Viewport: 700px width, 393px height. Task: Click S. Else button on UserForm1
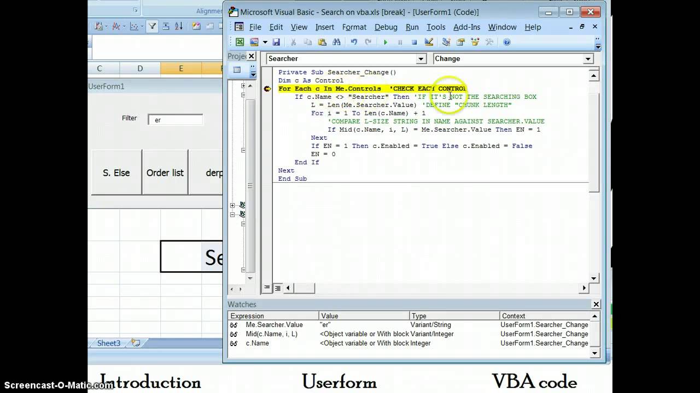pyautogui.click(x=116, y=172)
